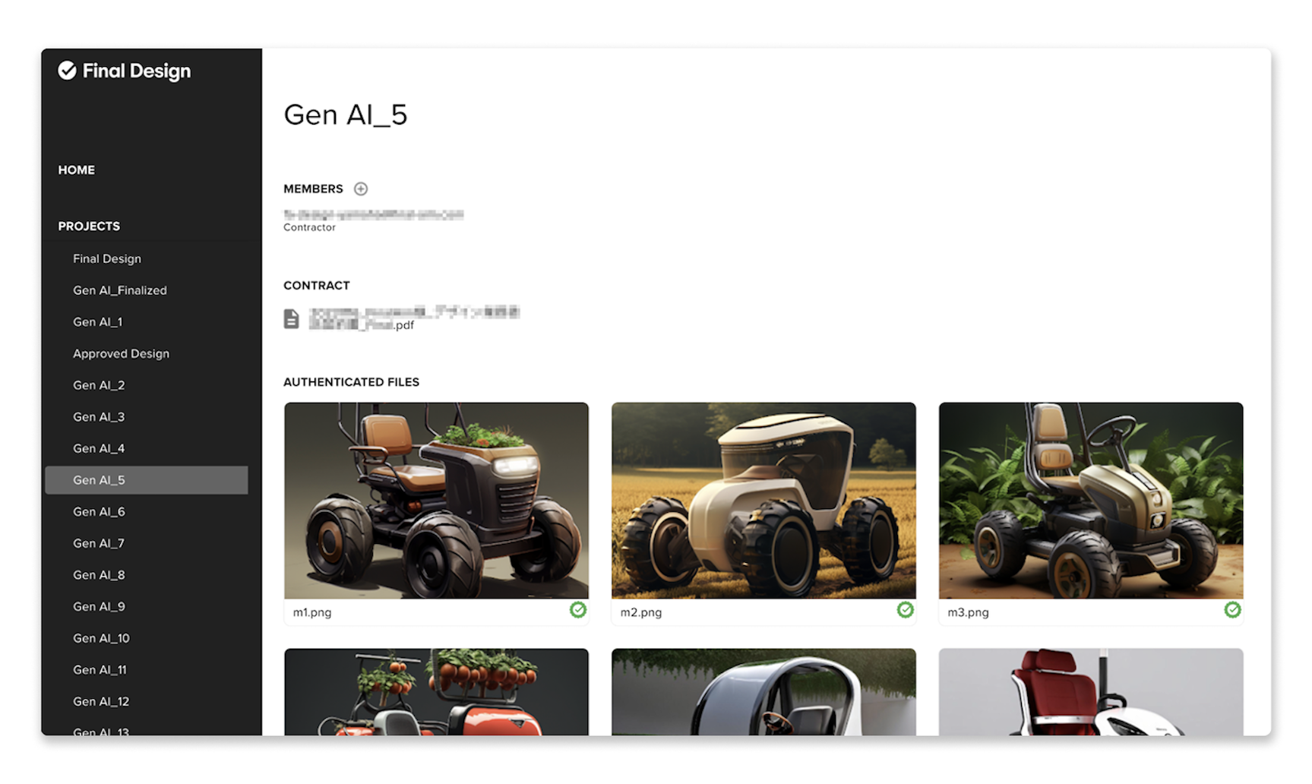Click the green verified badge on m1.png
Viewport: 1312px width, 784px height.
tap(578, 610)
